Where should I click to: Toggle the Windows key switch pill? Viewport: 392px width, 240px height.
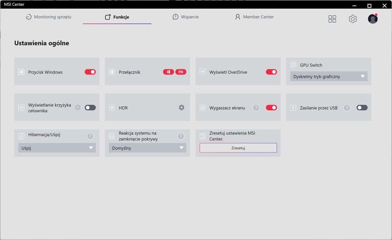[x=168, y=72]
